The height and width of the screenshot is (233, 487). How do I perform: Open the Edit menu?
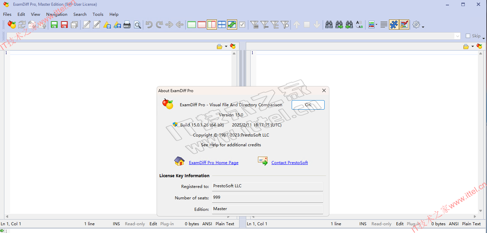21,14
